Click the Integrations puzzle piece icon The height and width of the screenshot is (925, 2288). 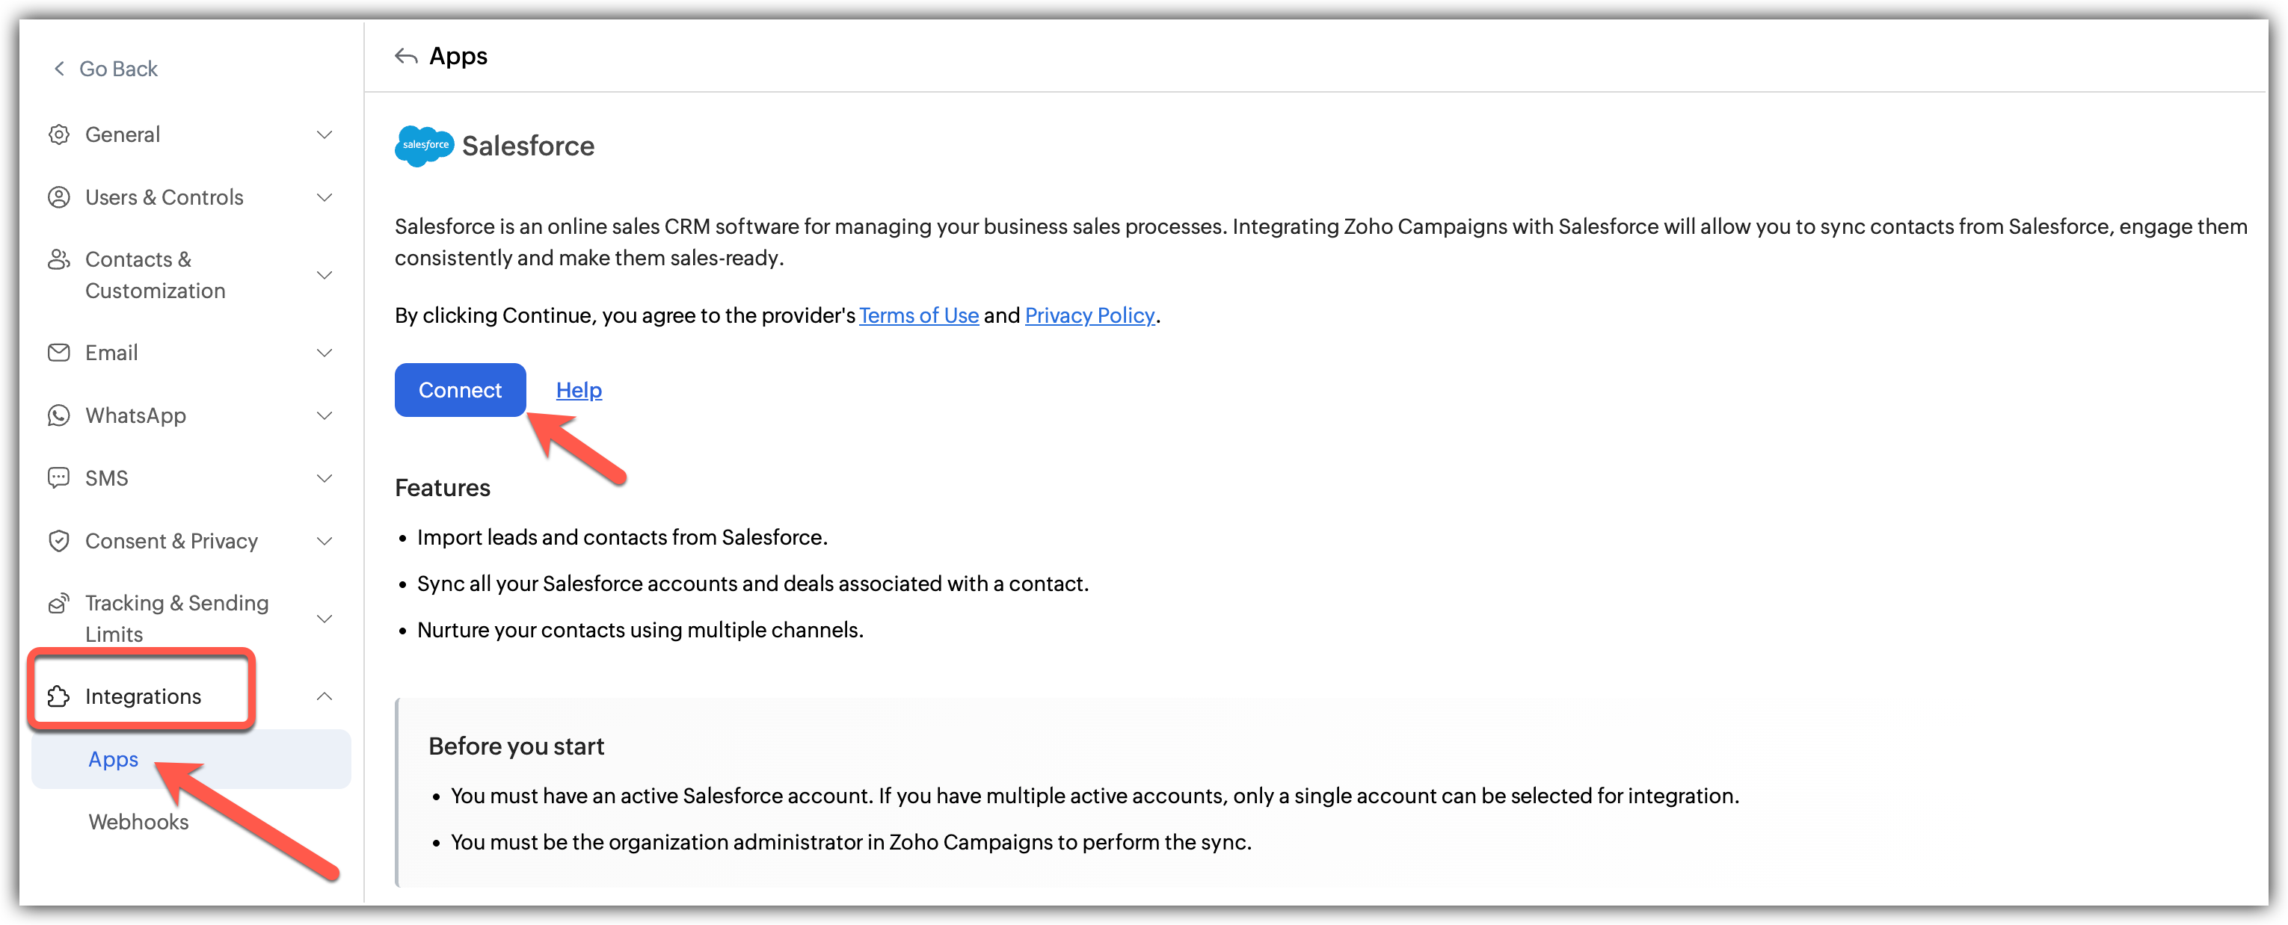point(58,696)
